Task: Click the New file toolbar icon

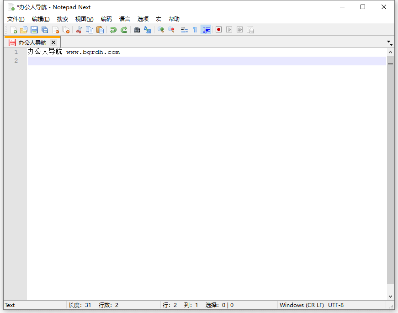Action: pos(13,30)
